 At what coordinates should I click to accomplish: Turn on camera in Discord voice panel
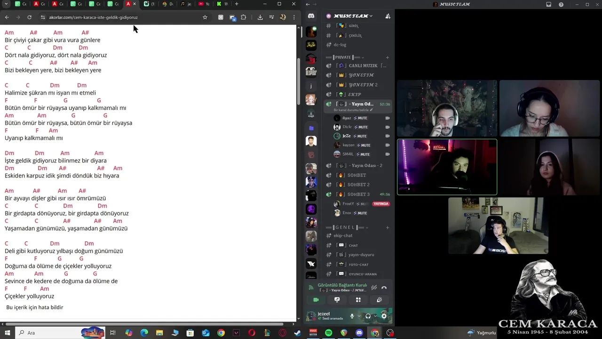click(x=316, y=299)
